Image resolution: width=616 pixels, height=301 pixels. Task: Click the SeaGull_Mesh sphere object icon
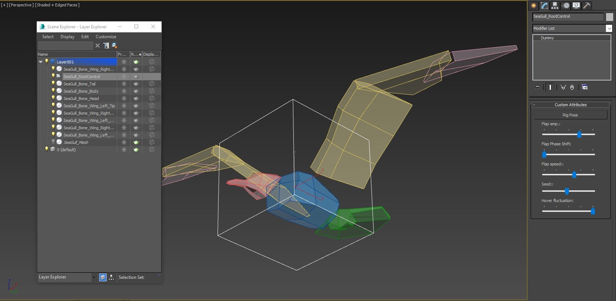(59, 142)
